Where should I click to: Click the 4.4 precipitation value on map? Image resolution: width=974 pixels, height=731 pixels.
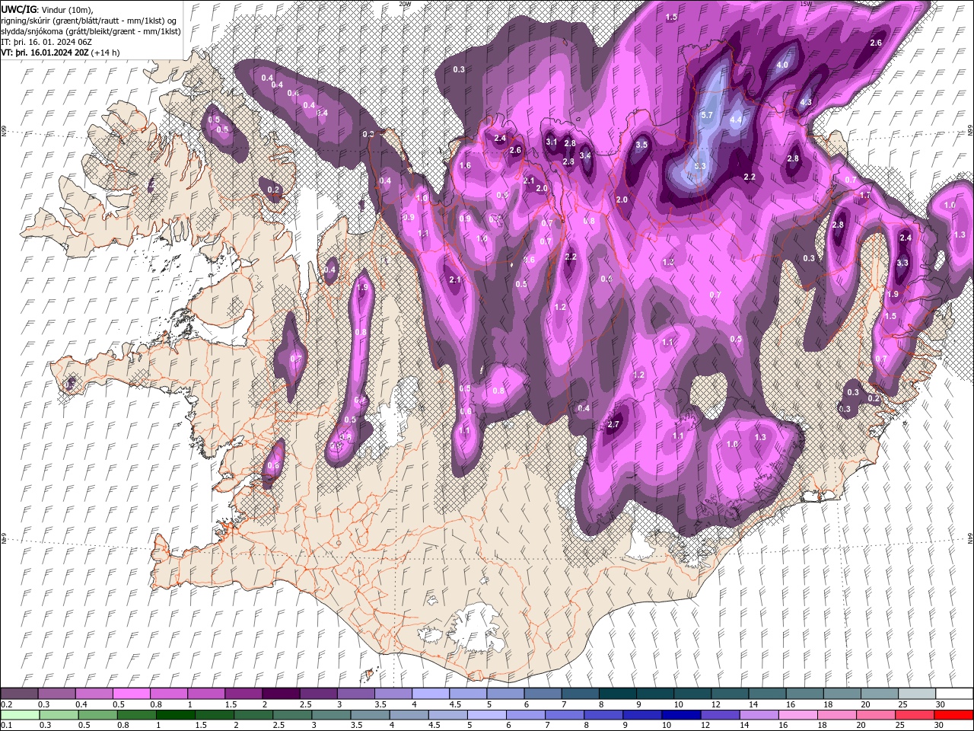(x=736, y=120)
